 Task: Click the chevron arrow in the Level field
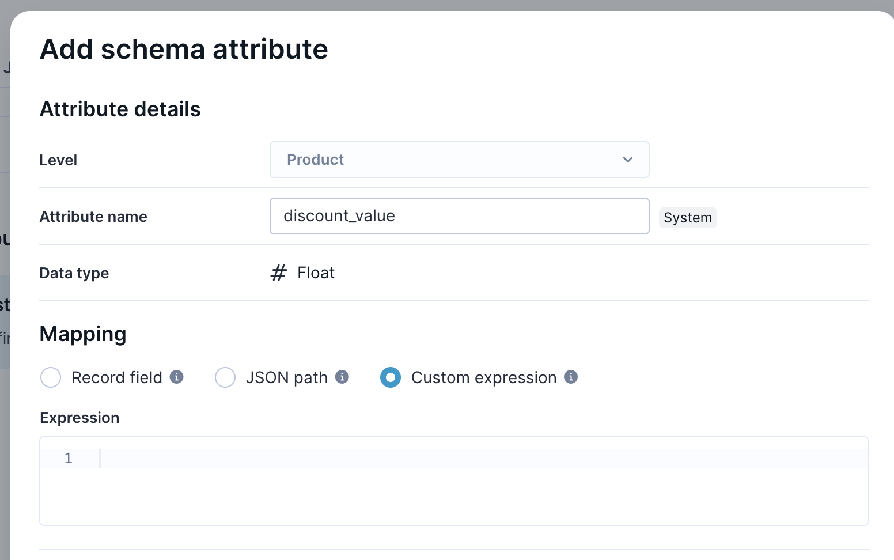tap(628, 160)
